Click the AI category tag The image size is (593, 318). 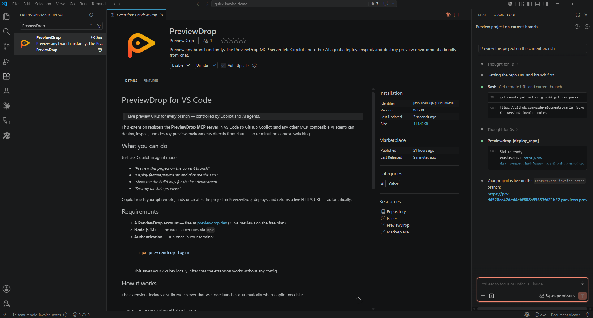point(383,184)
